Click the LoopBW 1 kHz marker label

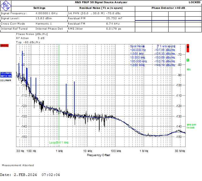tap(59, 143)
